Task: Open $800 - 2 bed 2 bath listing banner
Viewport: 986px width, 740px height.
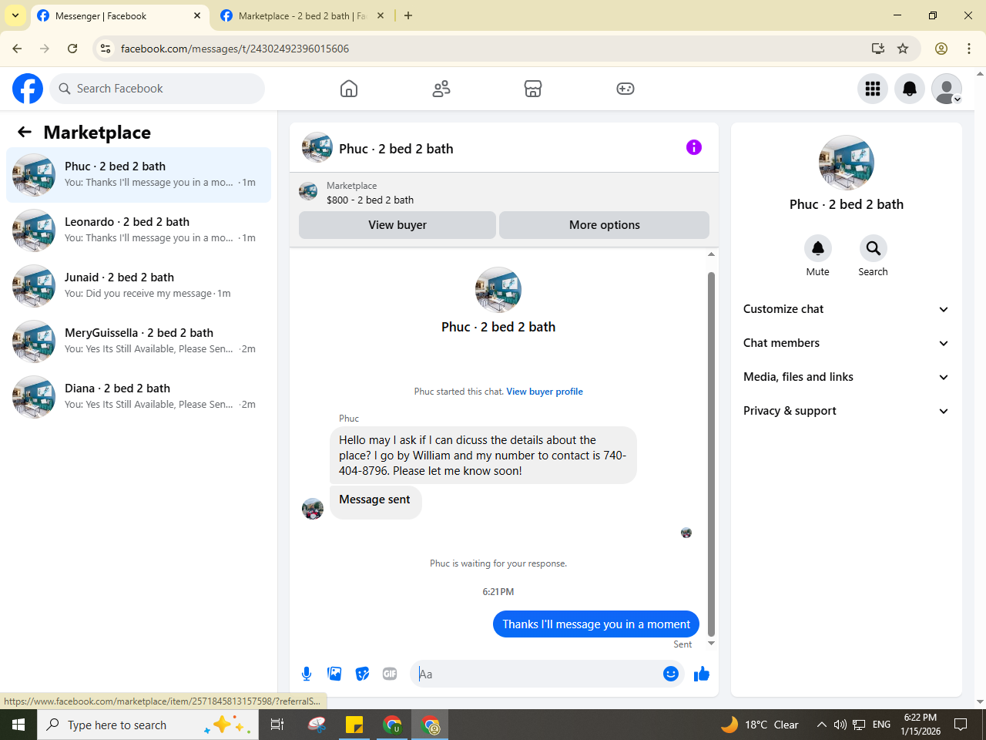Action: coord(504,192)
